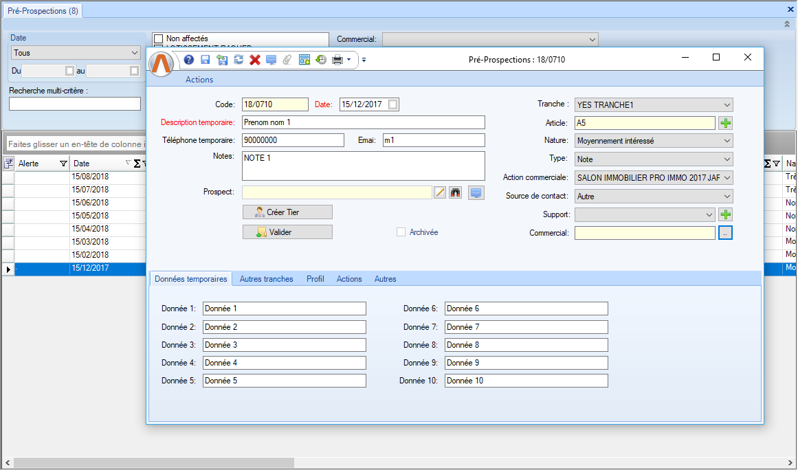The height and width of the screenshot is (470, 798).
Task: Open the Profil tab
Action: pos(315,279)
